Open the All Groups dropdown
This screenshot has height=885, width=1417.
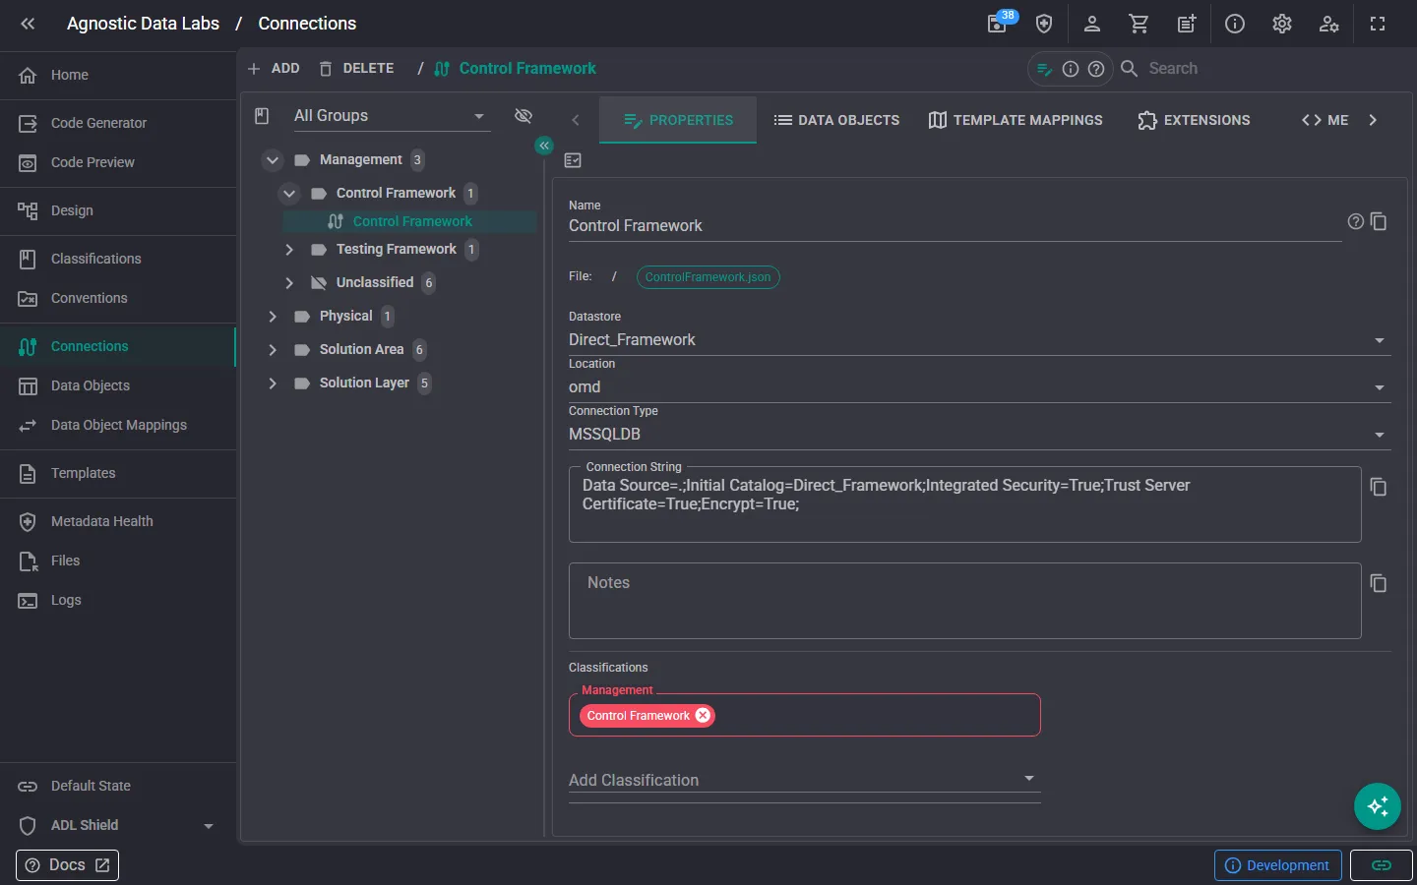pyautogui.click(x=390, y=116)
